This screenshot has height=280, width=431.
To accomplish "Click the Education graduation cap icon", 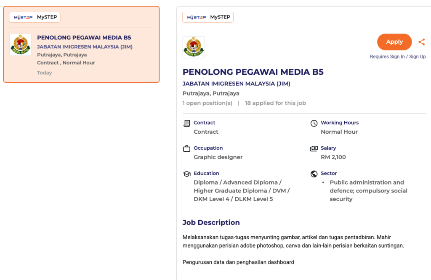I will coord(187,174).
